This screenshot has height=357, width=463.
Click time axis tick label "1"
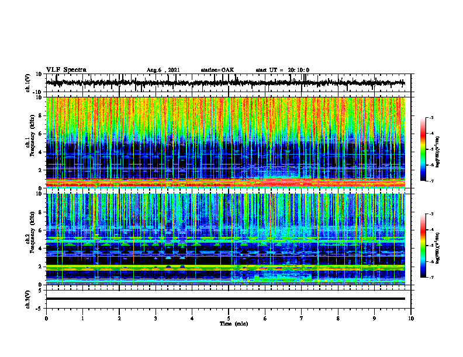coord(82,318)
